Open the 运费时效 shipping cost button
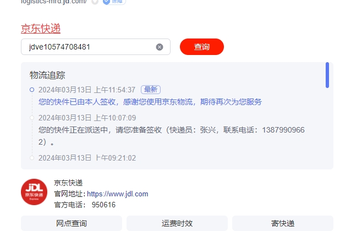The width and height of the screenshot is (351, 231). click(177, 223)
